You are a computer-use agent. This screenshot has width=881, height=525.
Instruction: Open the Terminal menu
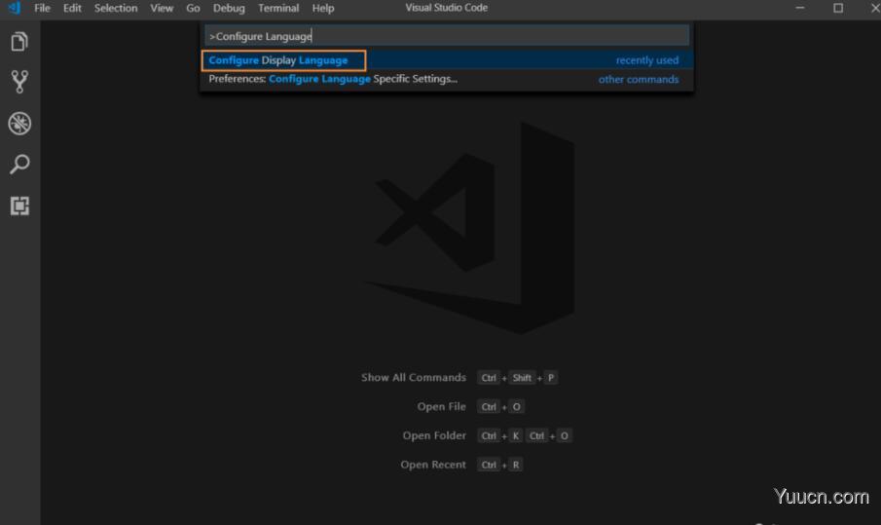[278, 8]
